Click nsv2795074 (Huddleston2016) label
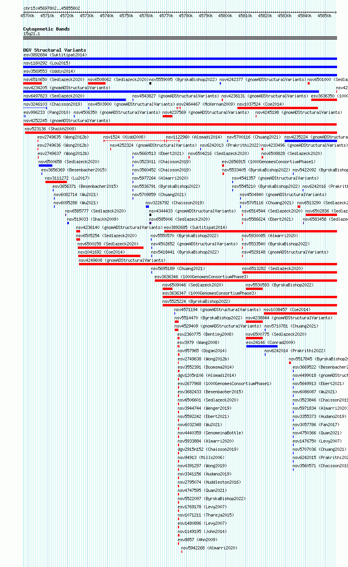Viewport: 348px width, 567px height. click(209, 482)
